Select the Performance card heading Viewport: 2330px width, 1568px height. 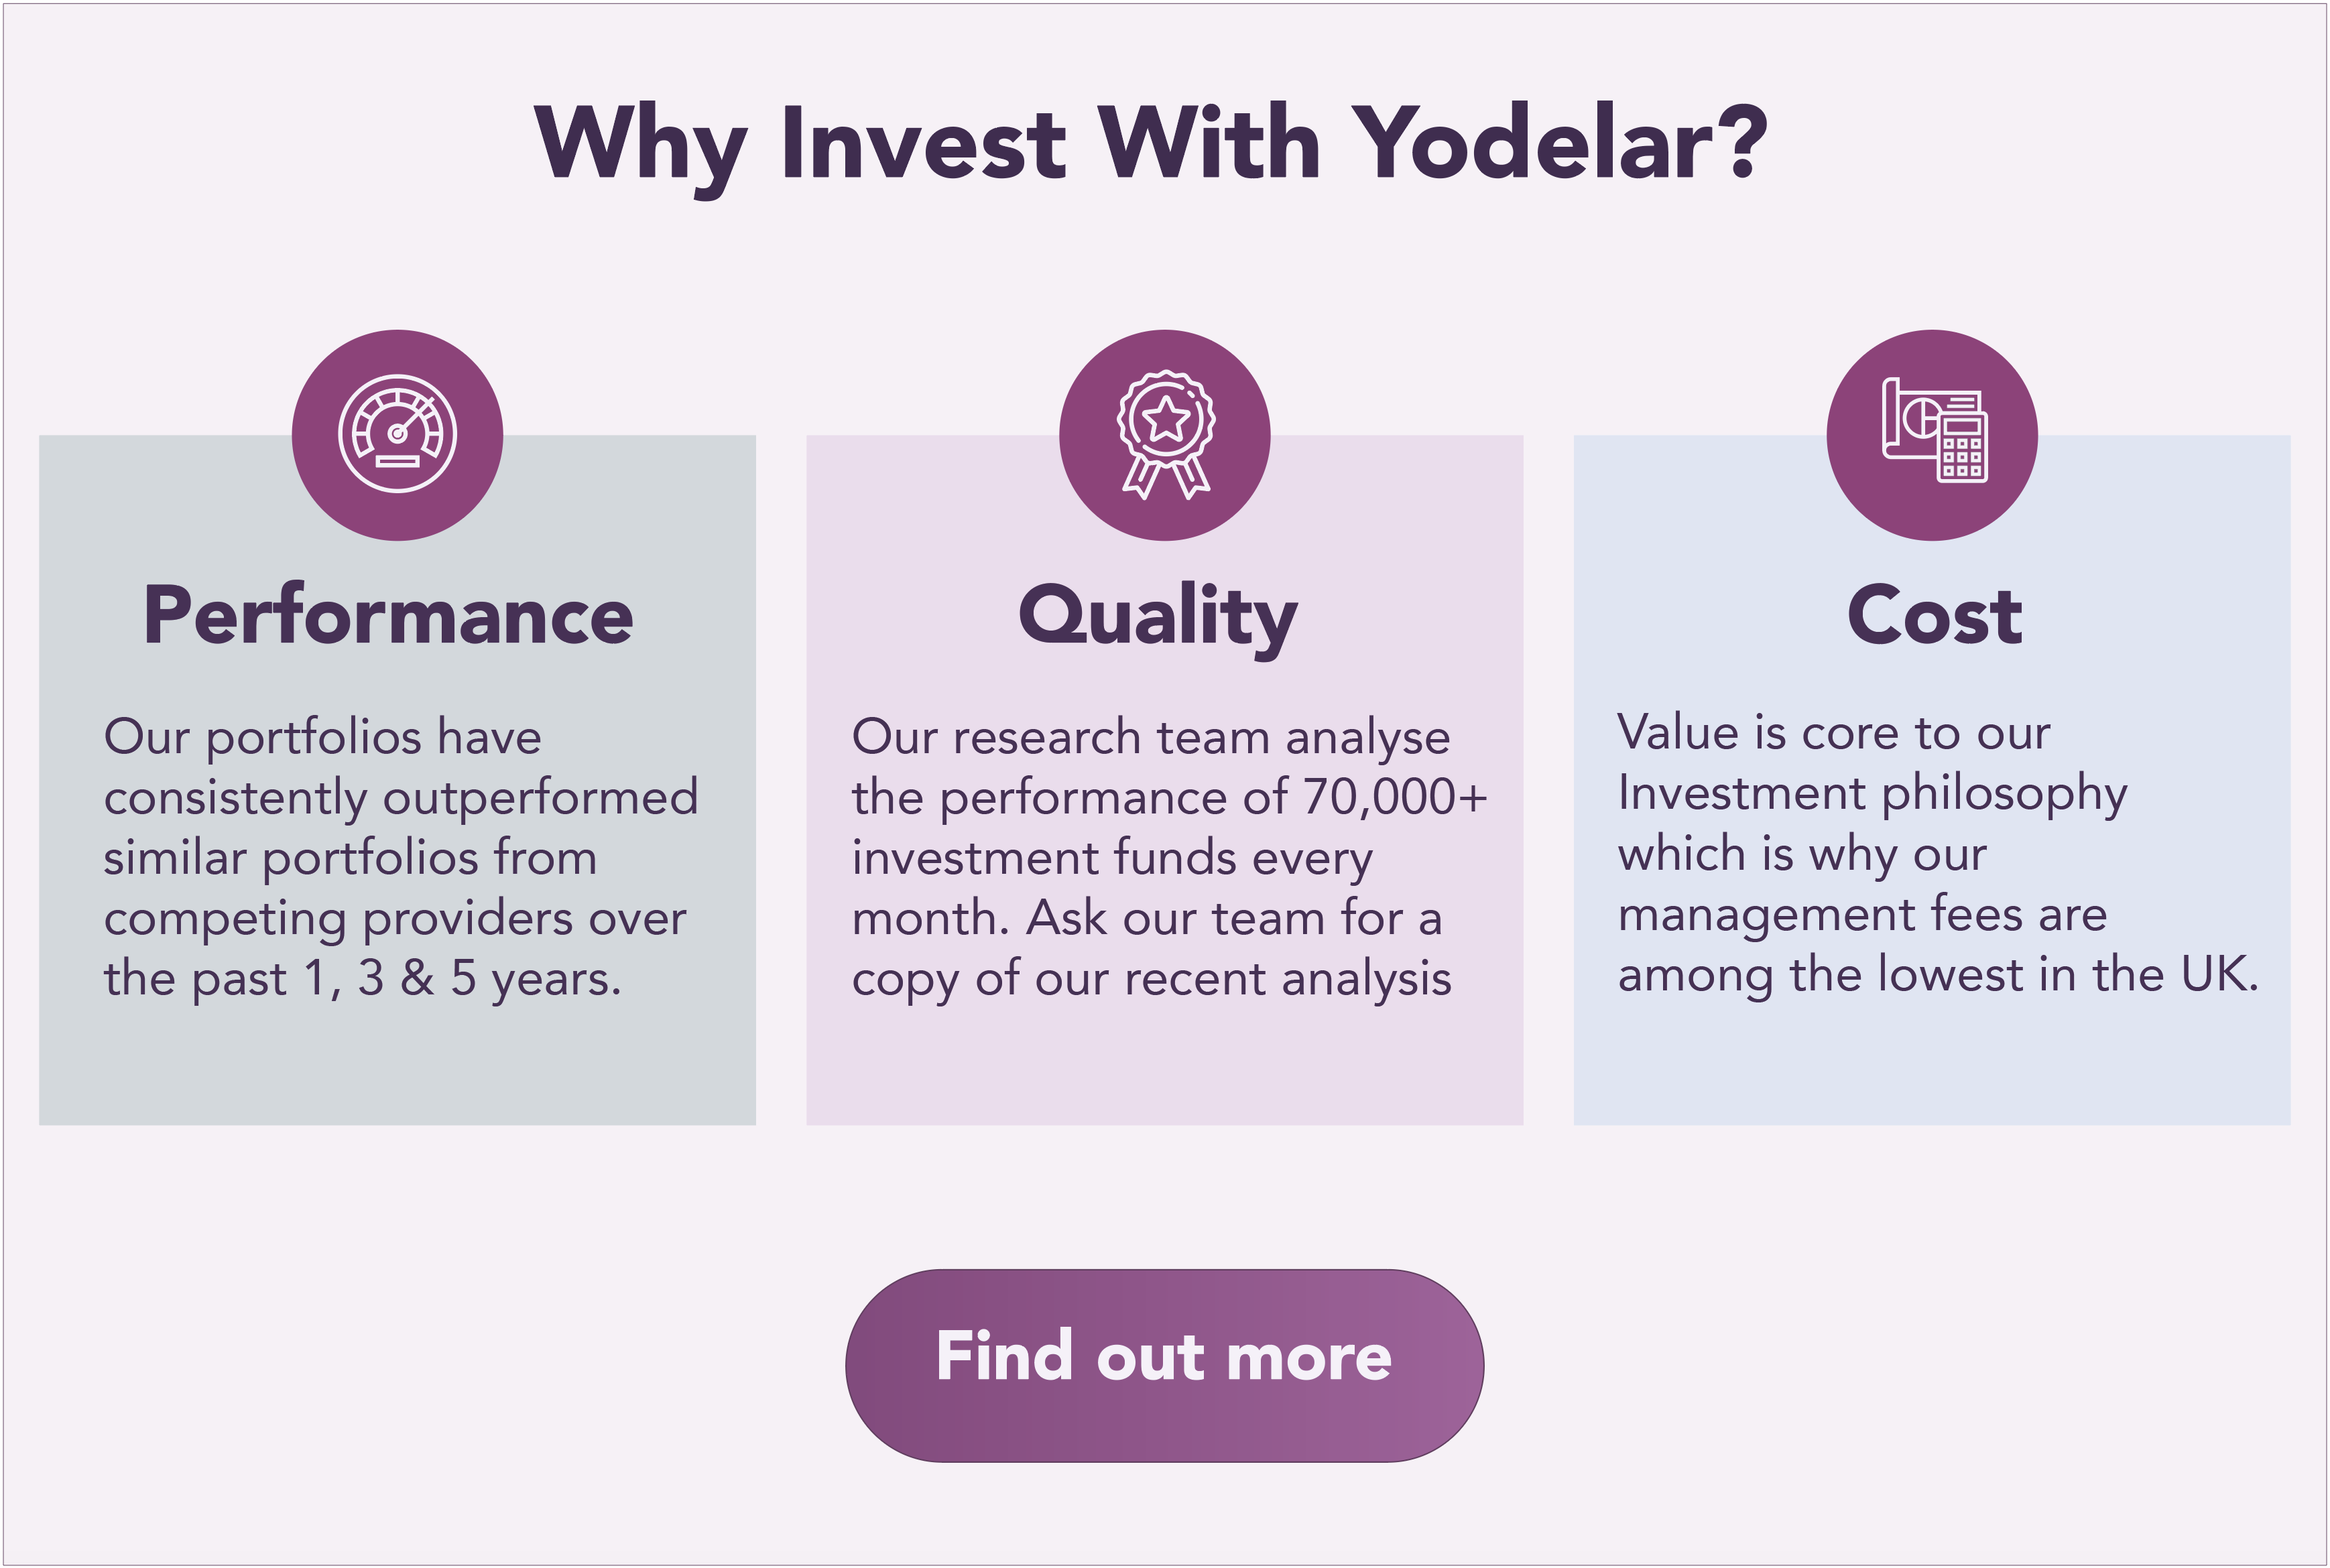click(388, 616)
